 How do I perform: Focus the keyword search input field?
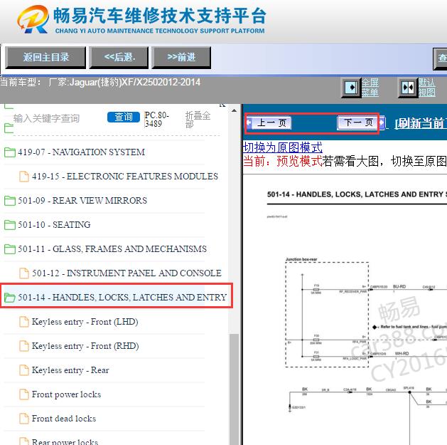pyautogui.click(x=57, y=118)
